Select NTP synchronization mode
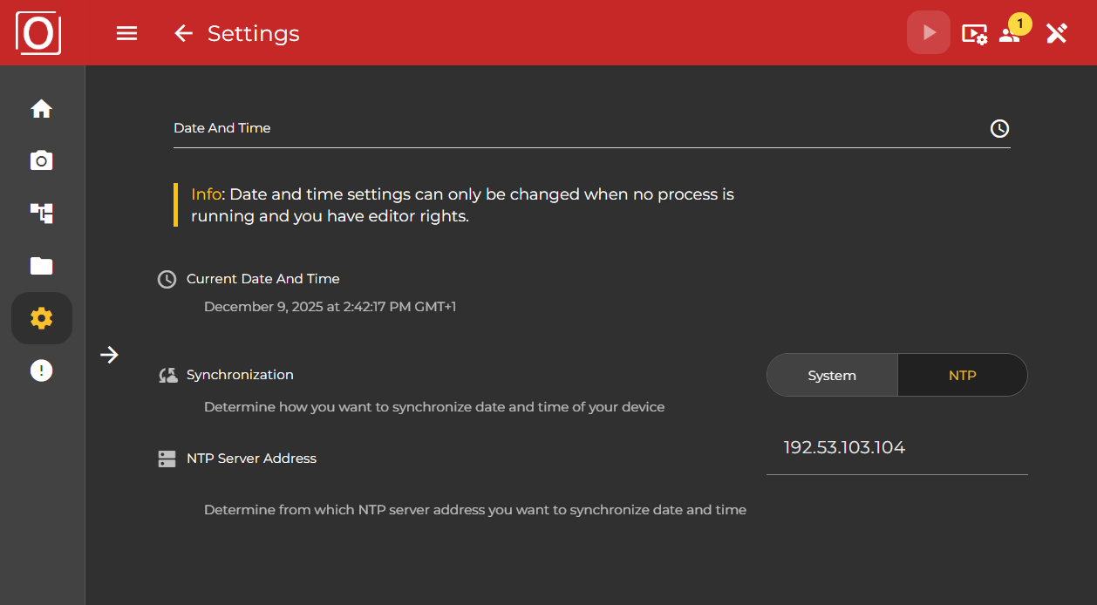 (x=962, y=375)
